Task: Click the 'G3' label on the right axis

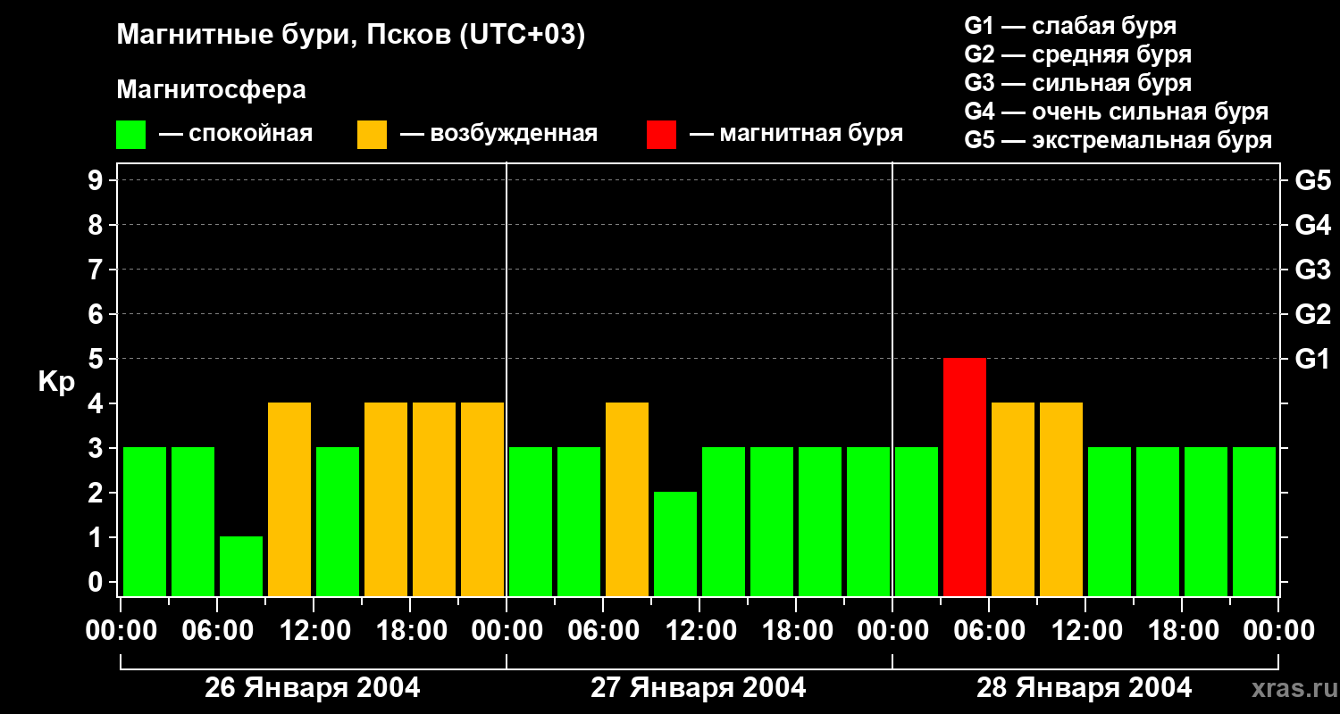Action: [1312, 270]
